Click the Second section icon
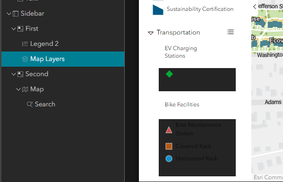This screenshot has height=182, width=283. point(20,74)
